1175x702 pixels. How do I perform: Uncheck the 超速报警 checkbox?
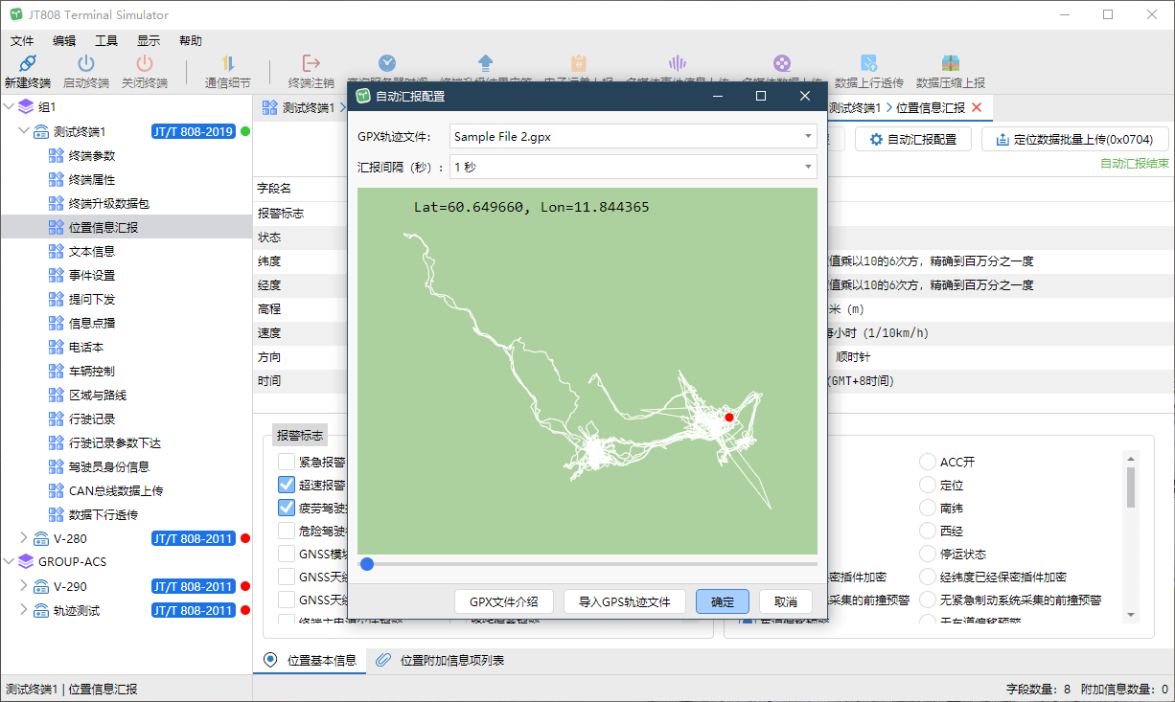click(x=287, y=485)
